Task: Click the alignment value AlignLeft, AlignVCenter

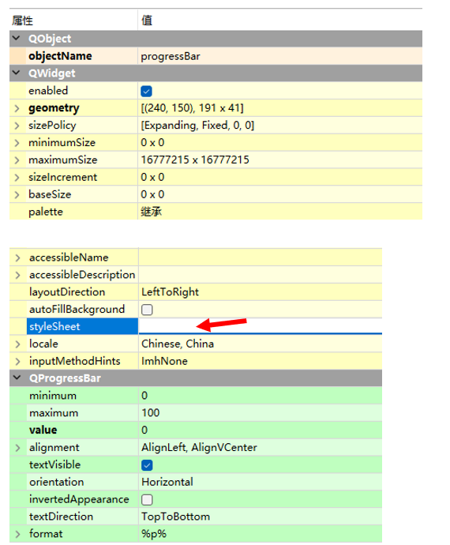Action: pyautogui.click(x=199, y=447)
